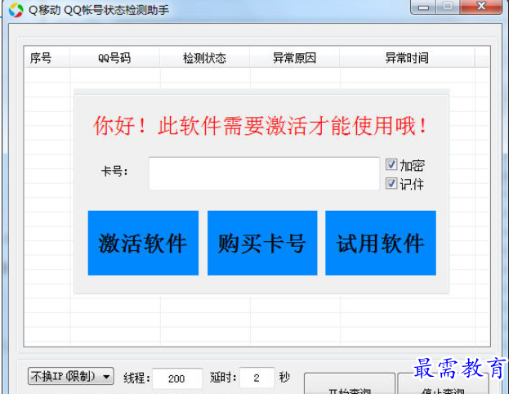Image resolution: width=513 pixels, height=394 pixels.
Task: Click the 异常时间 column header
Action: pyautogui.click(x=407, y=58)
